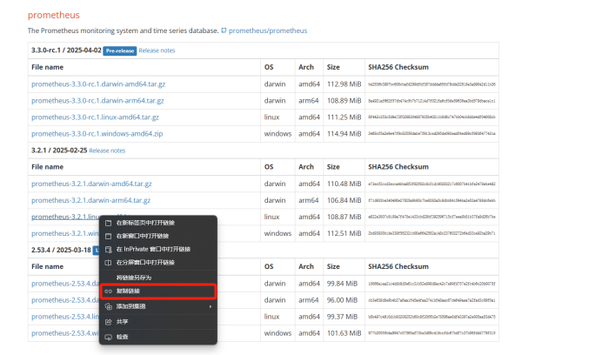Click the prometheus-2.53.4.linux file link
602x355 pixels.
(x=65, y=317)
